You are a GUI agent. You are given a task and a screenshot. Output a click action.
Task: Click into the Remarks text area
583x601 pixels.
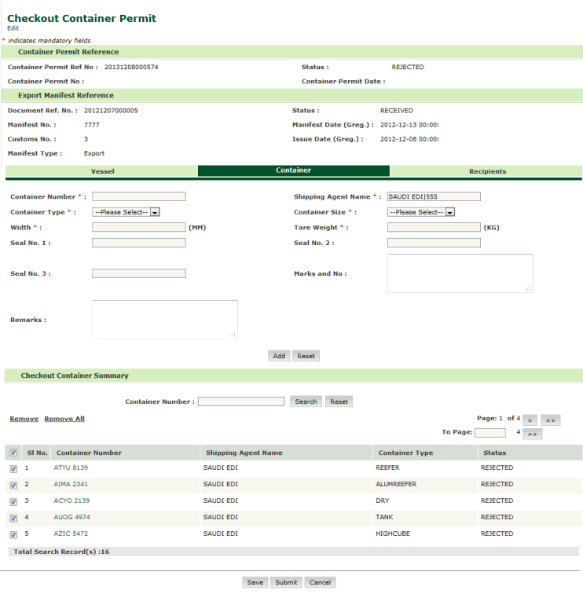coord(164,319)
